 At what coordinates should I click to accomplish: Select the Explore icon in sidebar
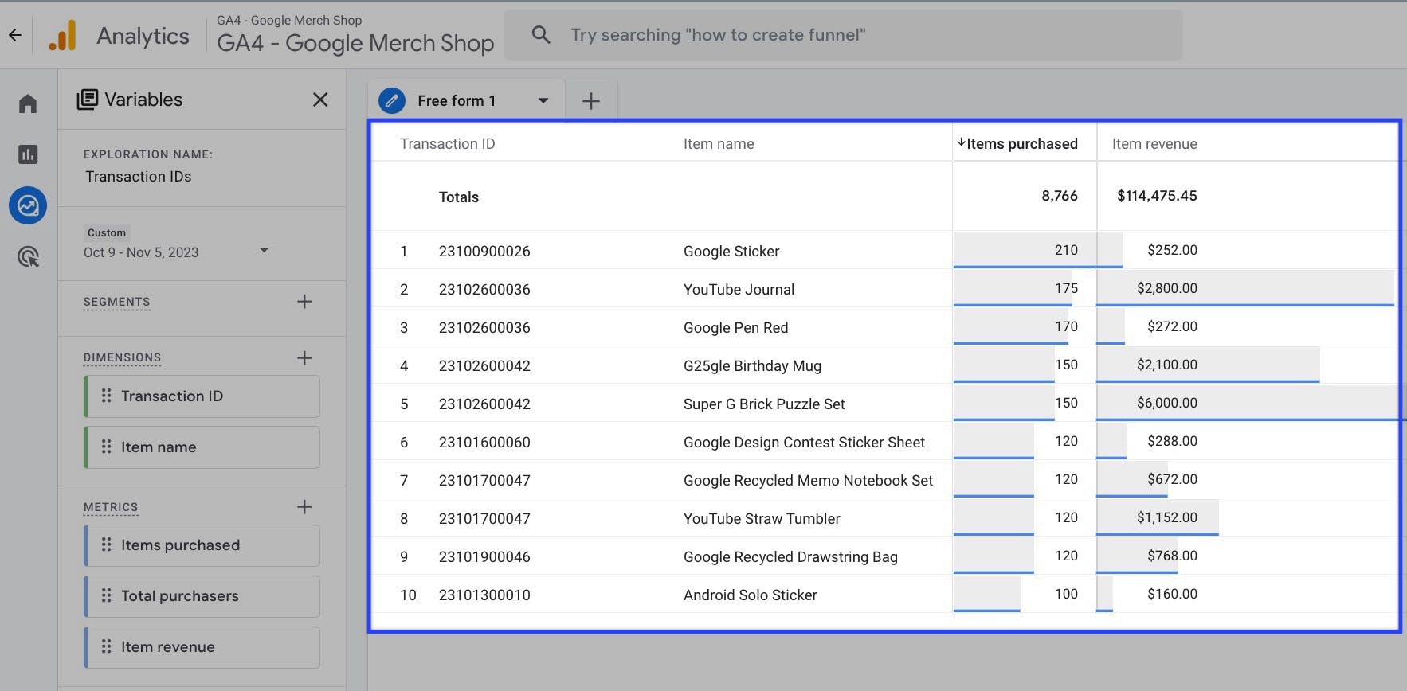coord(28,205)
